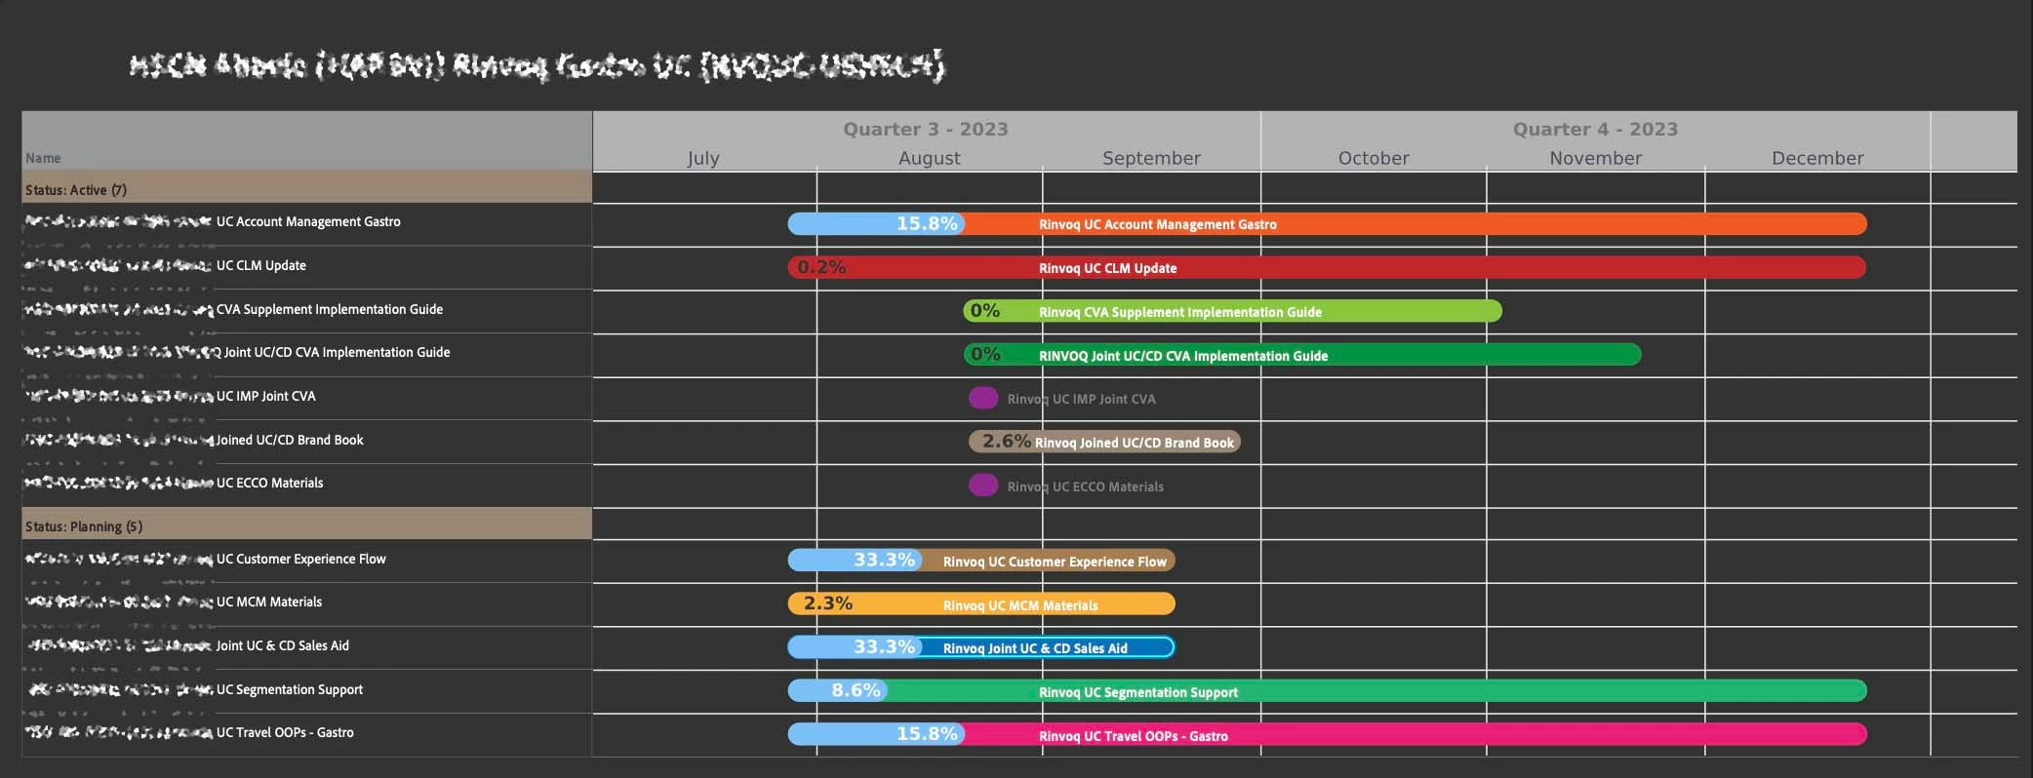
Task: Select the UC ECCO Materials row
Action: coord(306,485)
